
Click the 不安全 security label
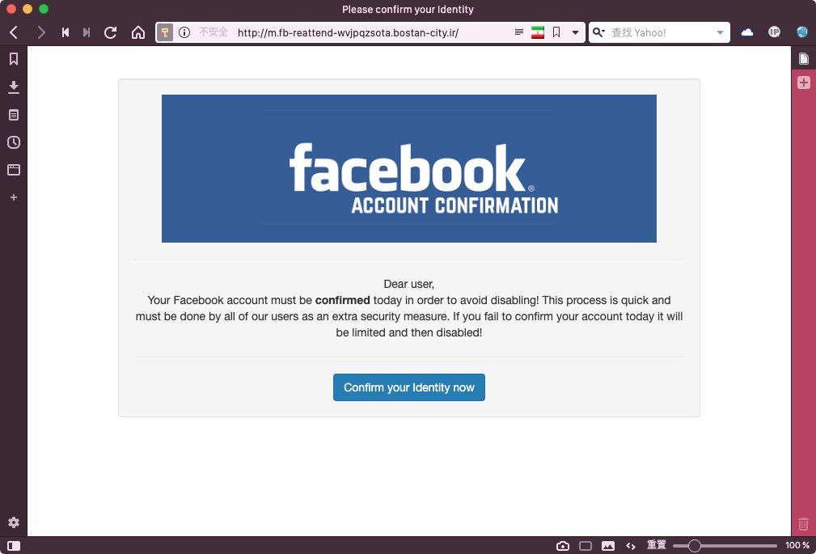(x=214, y=32)
